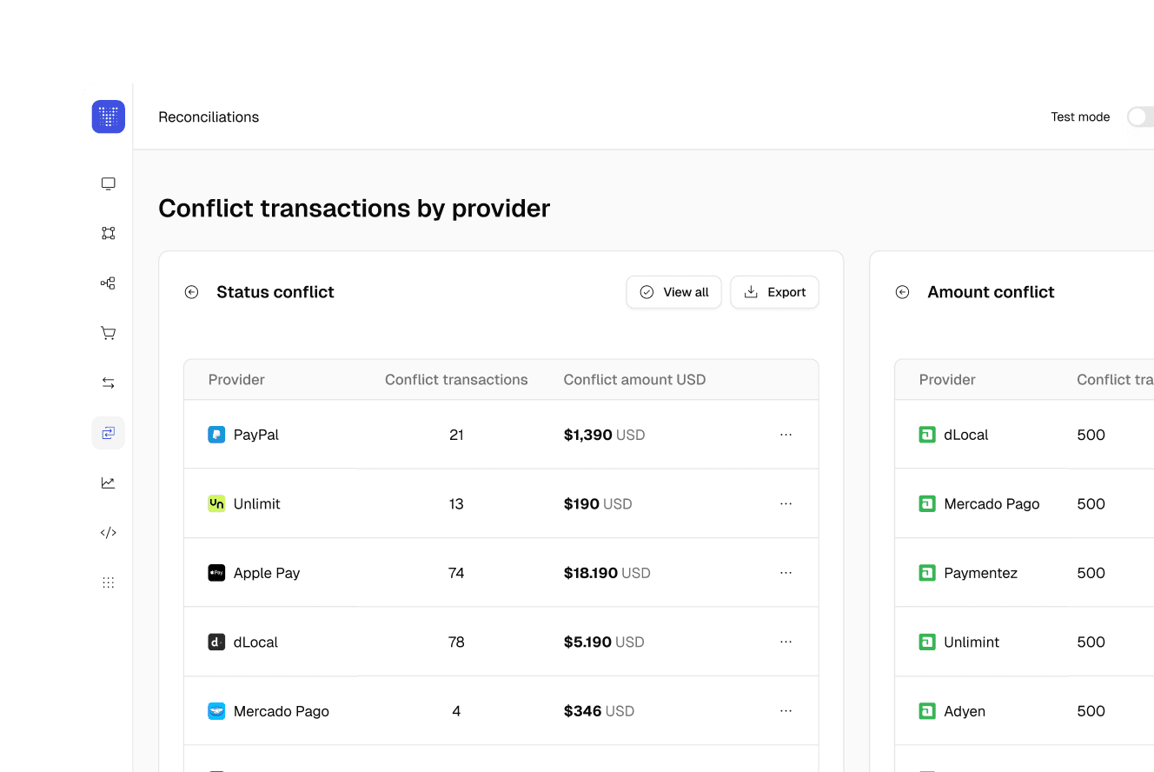
Task: Click the Reconciliations page title
Action: (209, 116)
